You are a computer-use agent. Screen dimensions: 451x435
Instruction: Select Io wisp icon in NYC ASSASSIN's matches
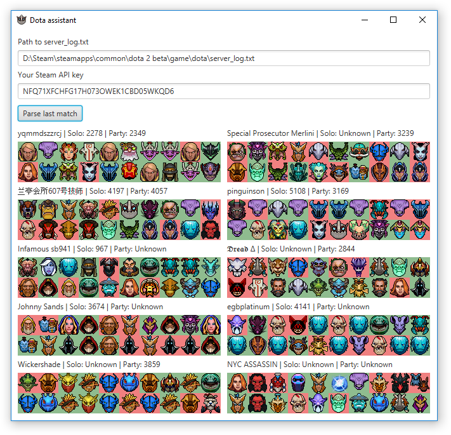pyautogui.click(x=339, y=383)
